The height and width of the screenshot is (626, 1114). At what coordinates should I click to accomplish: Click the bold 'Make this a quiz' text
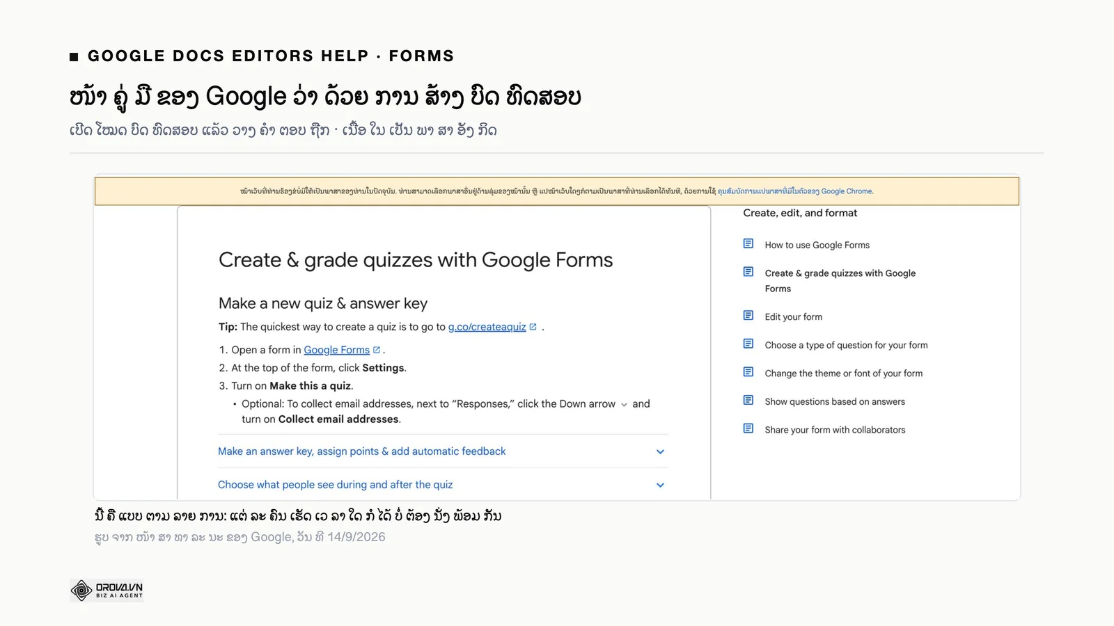click(x=310, y=386)
